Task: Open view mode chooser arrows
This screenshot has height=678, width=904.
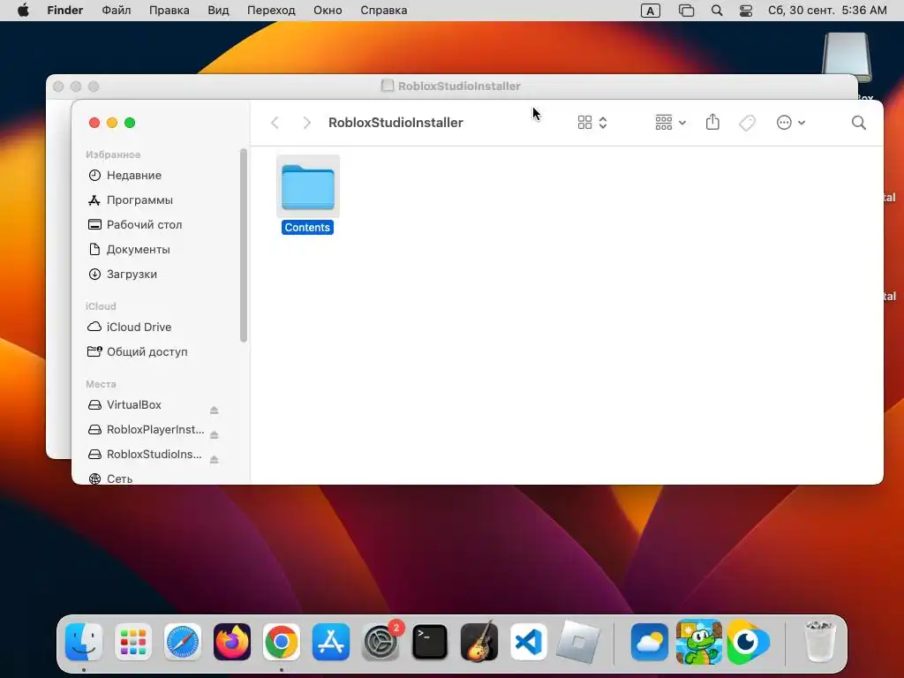Action: coord(603,122)
